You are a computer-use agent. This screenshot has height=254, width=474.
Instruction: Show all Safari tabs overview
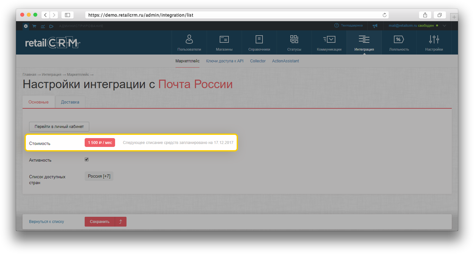440,15
